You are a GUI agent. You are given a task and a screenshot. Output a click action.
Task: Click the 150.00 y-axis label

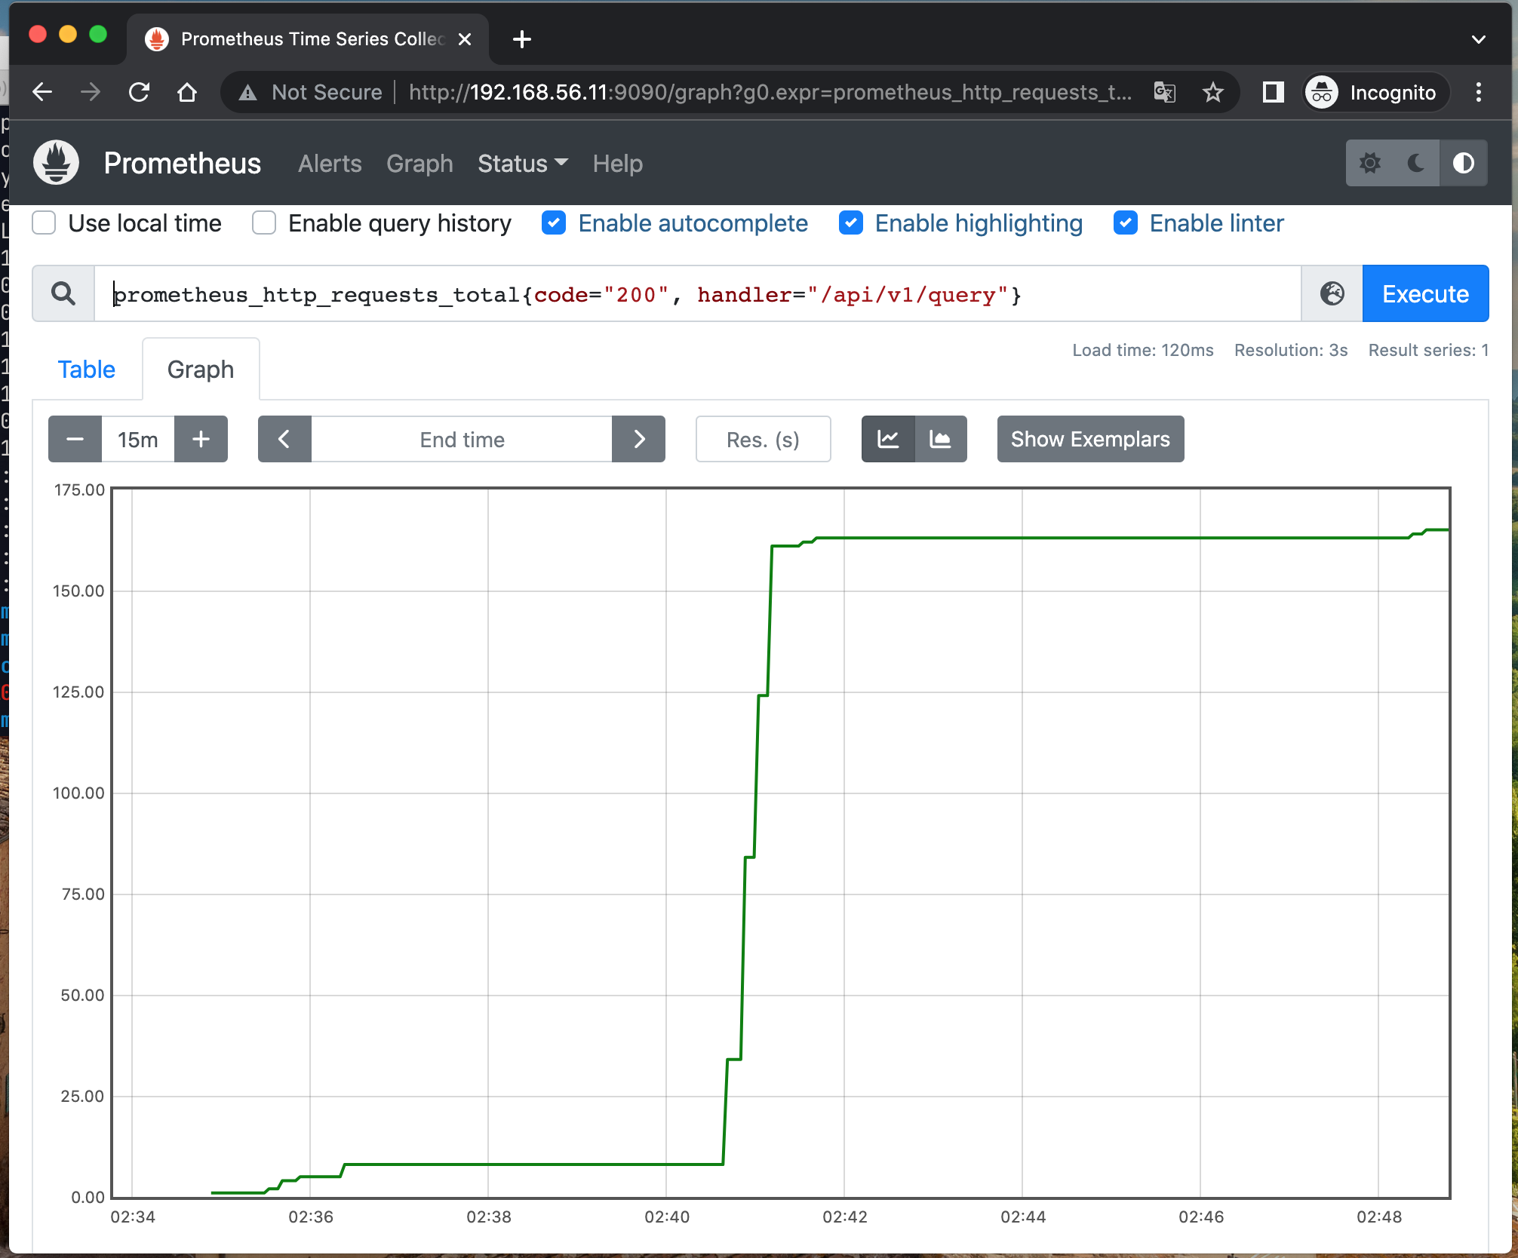(78, 591)
